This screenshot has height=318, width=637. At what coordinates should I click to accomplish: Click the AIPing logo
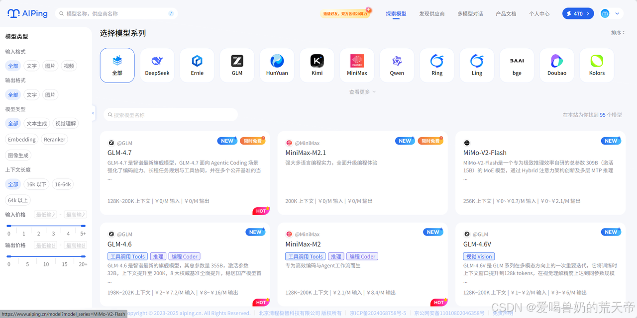tap(27, 13)
